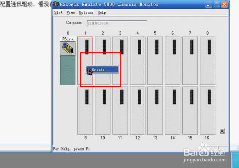The width and height of the screenshot is (239, 168).
Task: Select empty chassis slot 12
Action: click(138, 111)
